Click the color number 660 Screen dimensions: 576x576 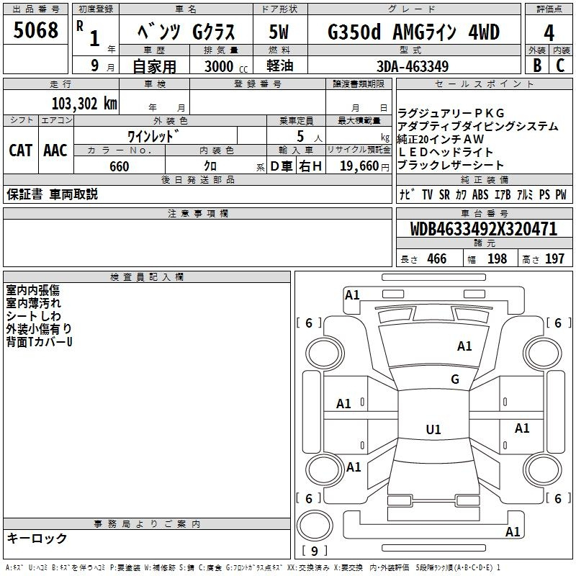coord(119,166)
